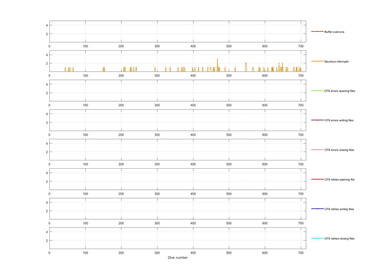Screen dimensions: 380x280
Task: Click the "Spurious interrupts" legend label
Action: pyautogui.click(x=336, y=61)
